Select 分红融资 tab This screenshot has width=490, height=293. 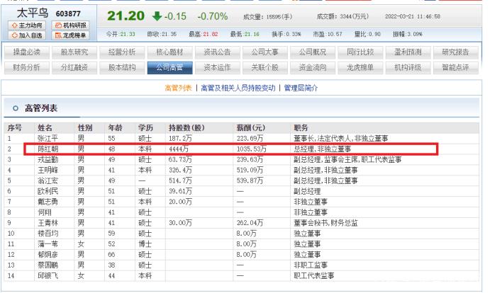click(74, 67)
